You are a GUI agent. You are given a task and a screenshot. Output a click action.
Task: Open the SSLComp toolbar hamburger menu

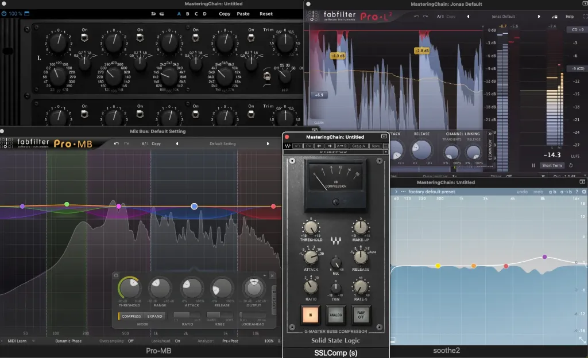pos(385,146)
